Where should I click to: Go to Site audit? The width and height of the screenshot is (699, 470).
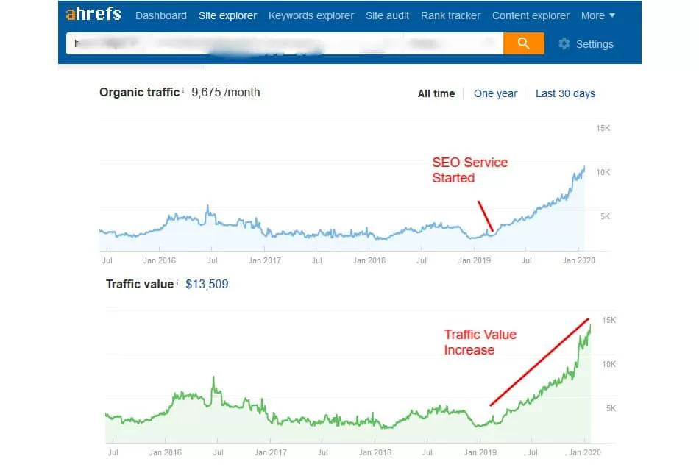click(x=387, y=15)
